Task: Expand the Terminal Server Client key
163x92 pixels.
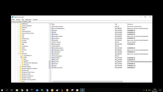Action: coord(19,33)
